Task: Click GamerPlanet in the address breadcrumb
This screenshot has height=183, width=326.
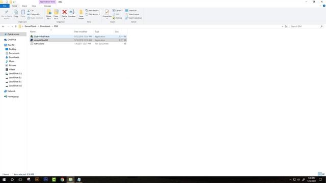Action: (31, 26)
